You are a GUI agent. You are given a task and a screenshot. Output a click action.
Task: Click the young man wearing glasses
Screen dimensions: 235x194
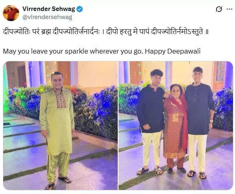[x=151, y=122]
